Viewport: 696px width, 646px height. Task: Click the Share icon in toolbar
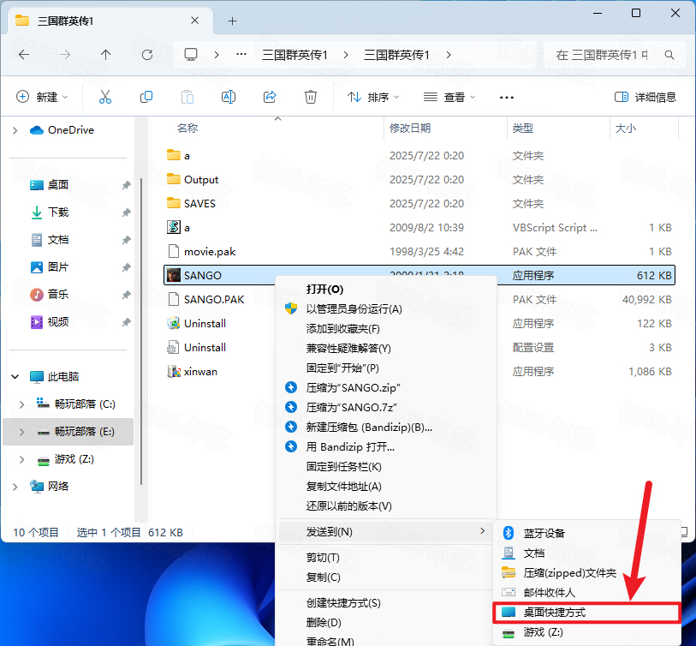click(x=270, y=97)
